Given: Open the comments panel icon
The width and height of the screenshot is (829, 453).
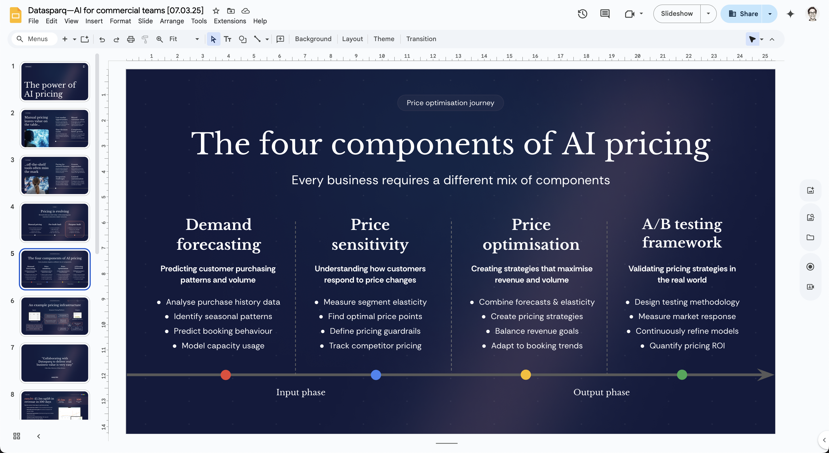Looking at the screenshot, I should pos(605,14).
